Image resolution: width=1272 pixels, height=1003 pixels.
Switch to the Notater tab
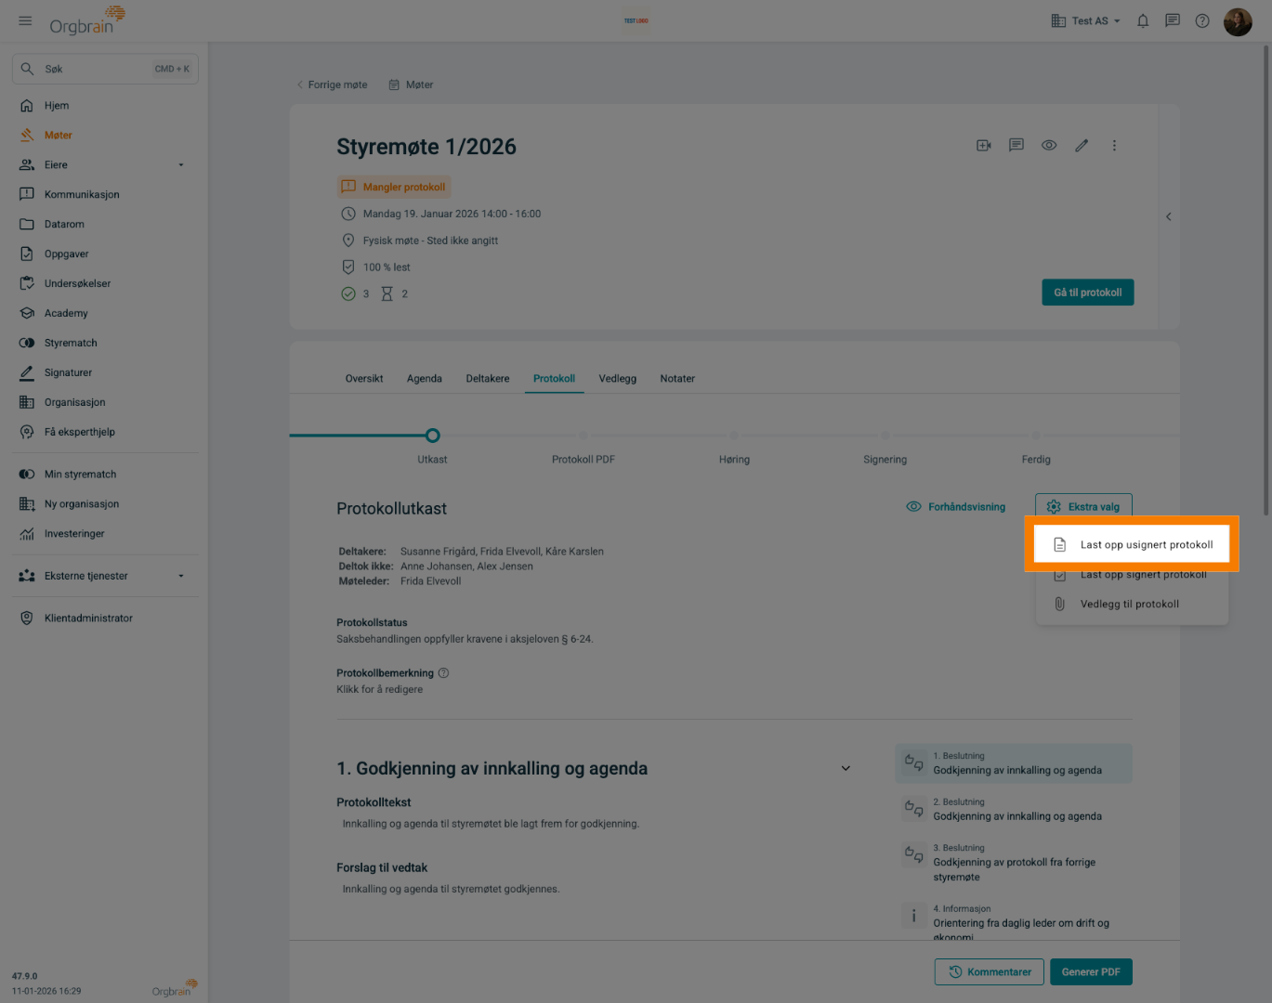point(677,379)
